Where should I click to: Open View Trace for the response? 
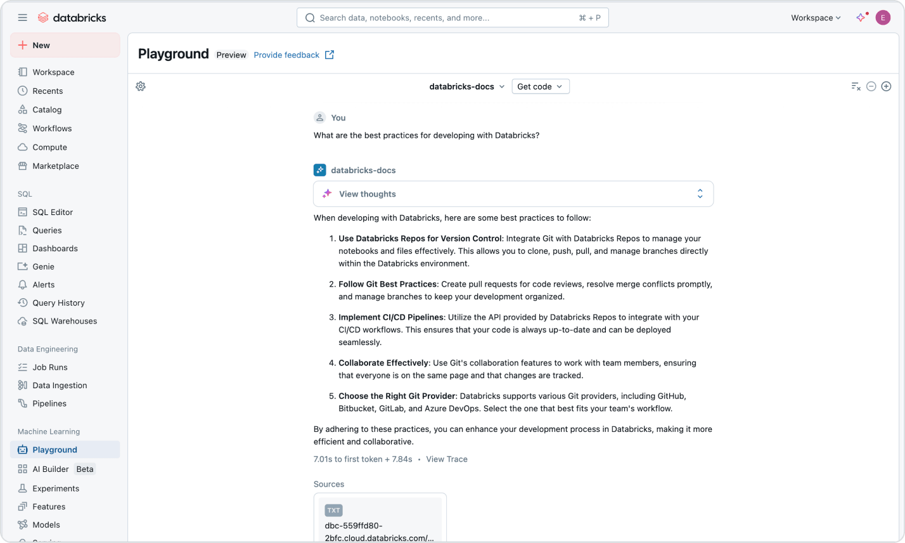(x=446, y=459)
